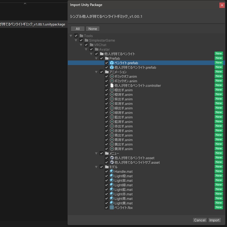Collapse the SimplestarGame folder

click(76, 40)
